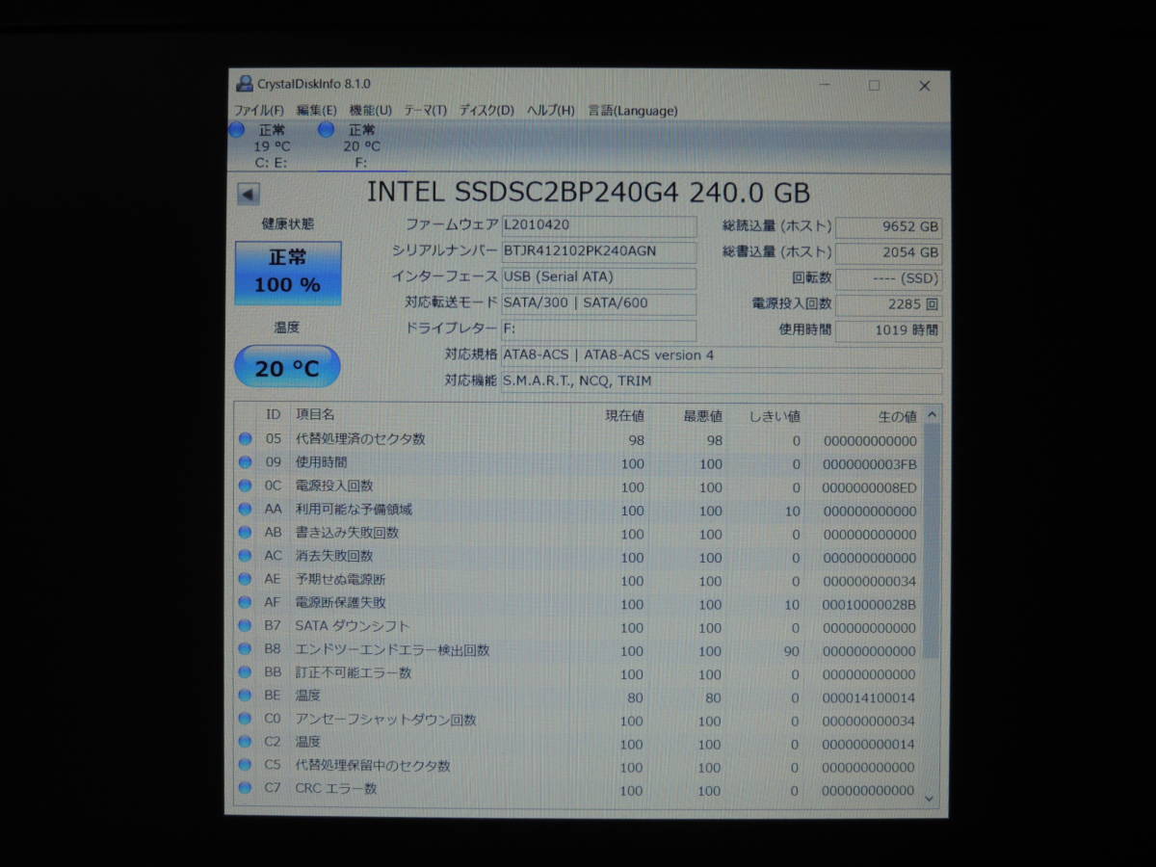The height and width of the screenshot is (867, 1156).
Task: Click the standard field ATA8-ACS version 4
Action: (x=722, y=355)
